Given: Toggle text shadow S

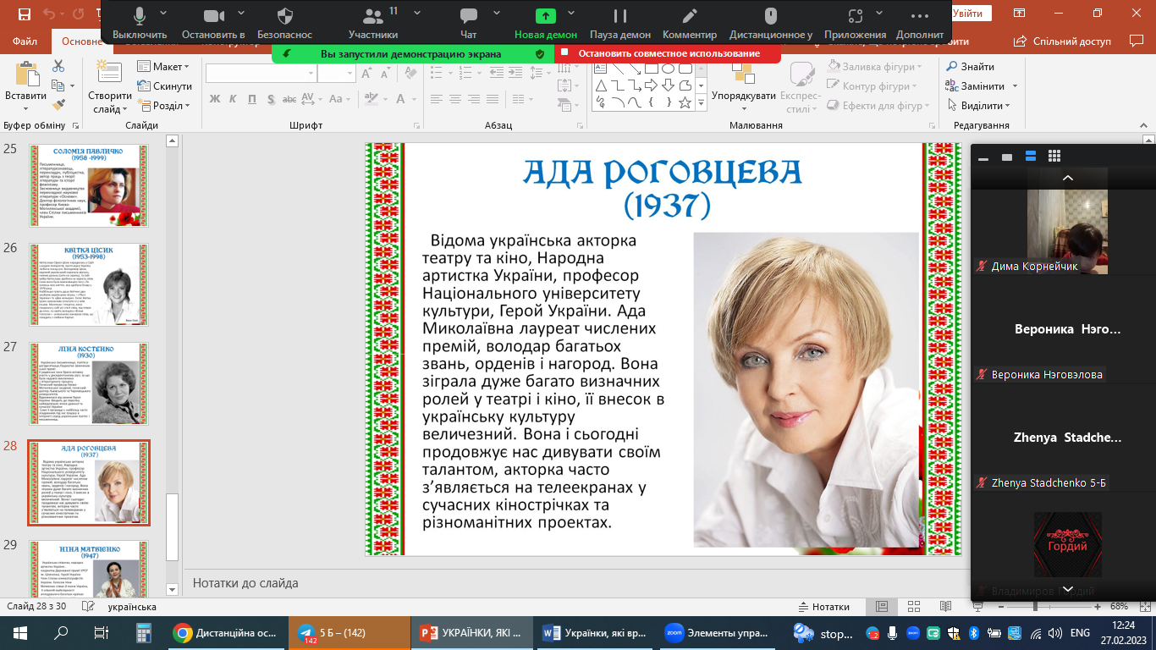Looking at the screenshot, I should click(x=271, y=99).
